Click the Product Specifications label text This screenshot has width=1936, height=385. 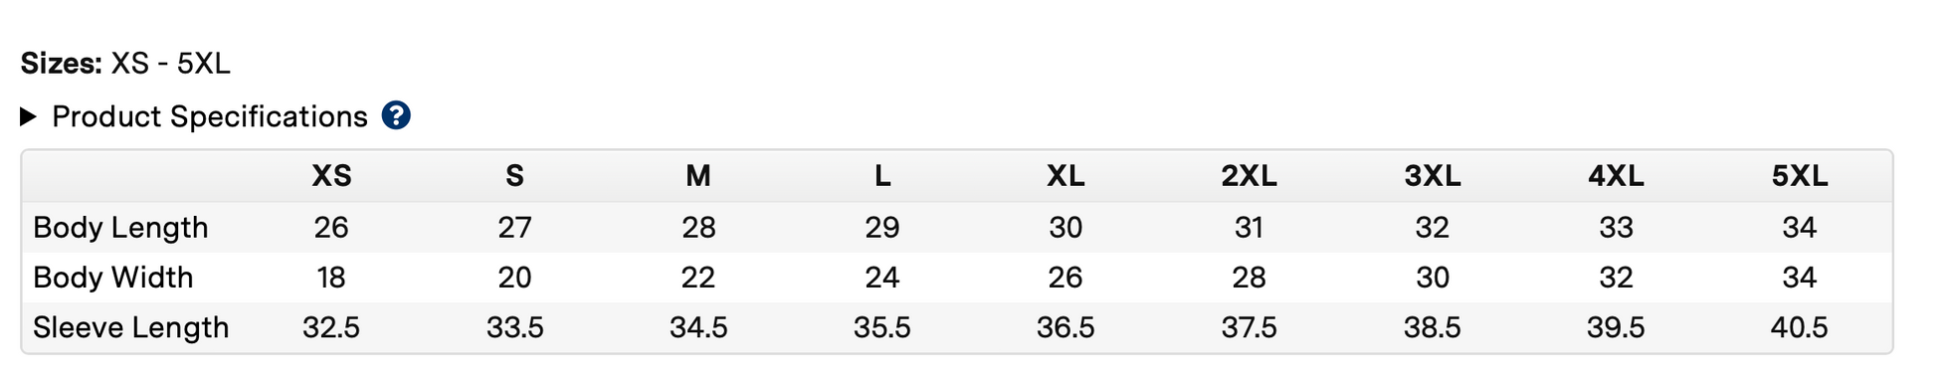tap(210, 117)
